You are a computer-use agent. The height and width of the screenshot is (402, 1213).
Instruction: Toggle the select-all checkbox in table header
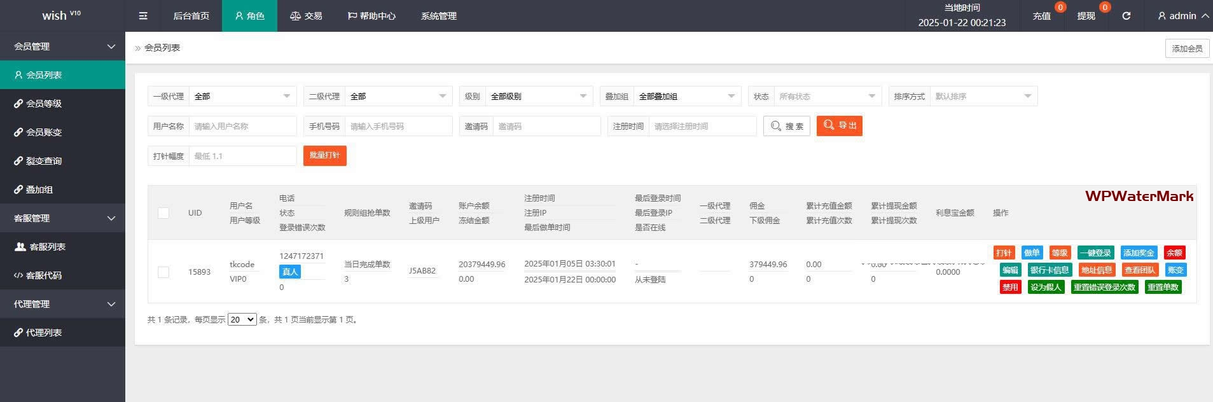pyautogui.click(x=163, y=213)
